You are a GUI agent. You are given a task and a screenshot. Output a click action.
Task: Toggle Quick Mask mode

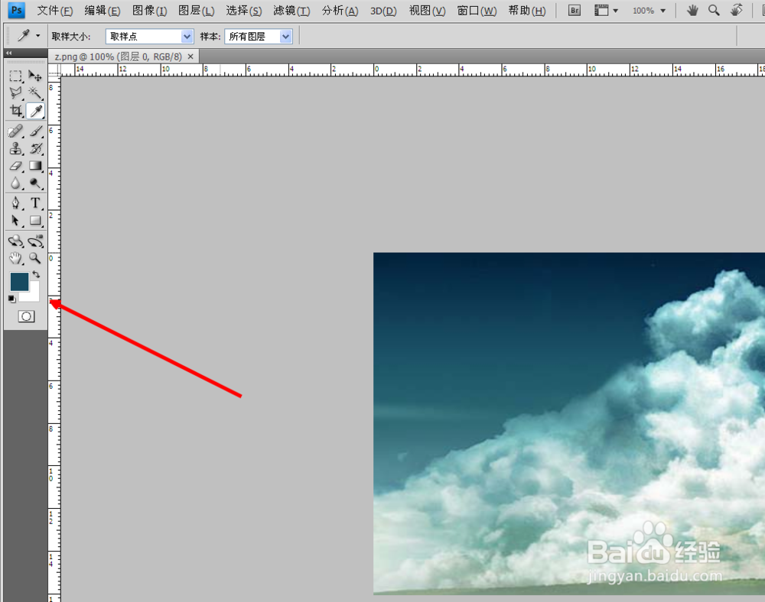point(26,316)
